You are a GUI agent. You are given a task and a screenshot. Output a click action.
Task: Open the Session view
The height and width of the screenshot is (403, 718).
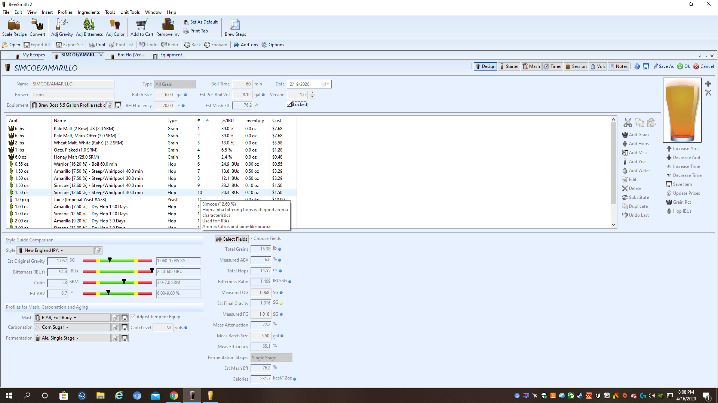(576, 66)
